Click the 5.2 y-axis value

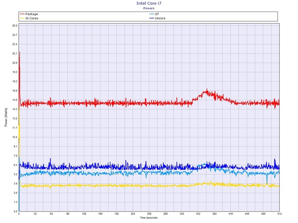16,175
